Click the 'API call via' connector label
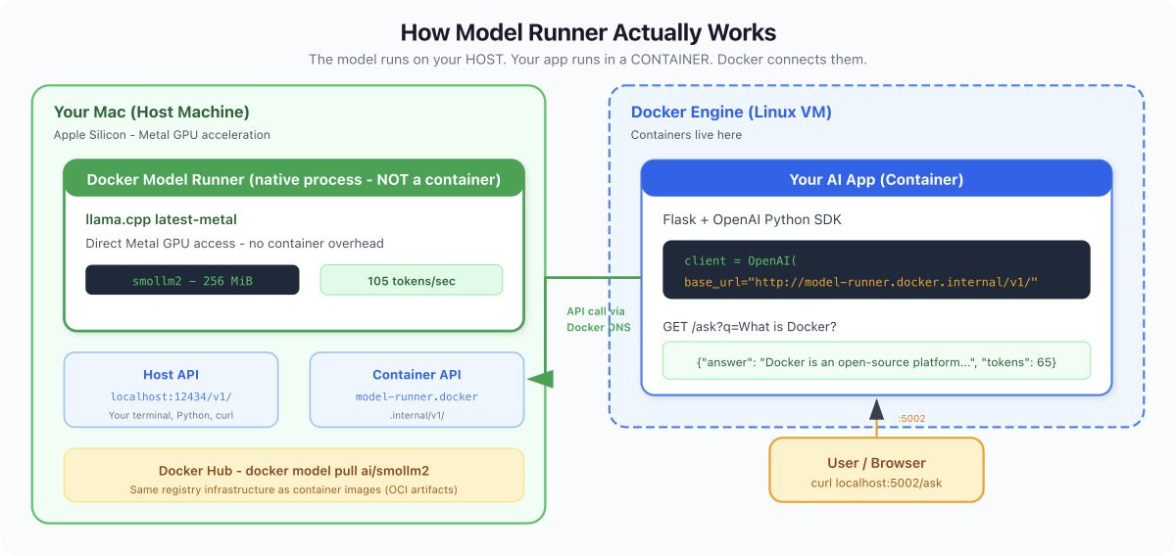 pyautogui.click(x=596, y=310)
